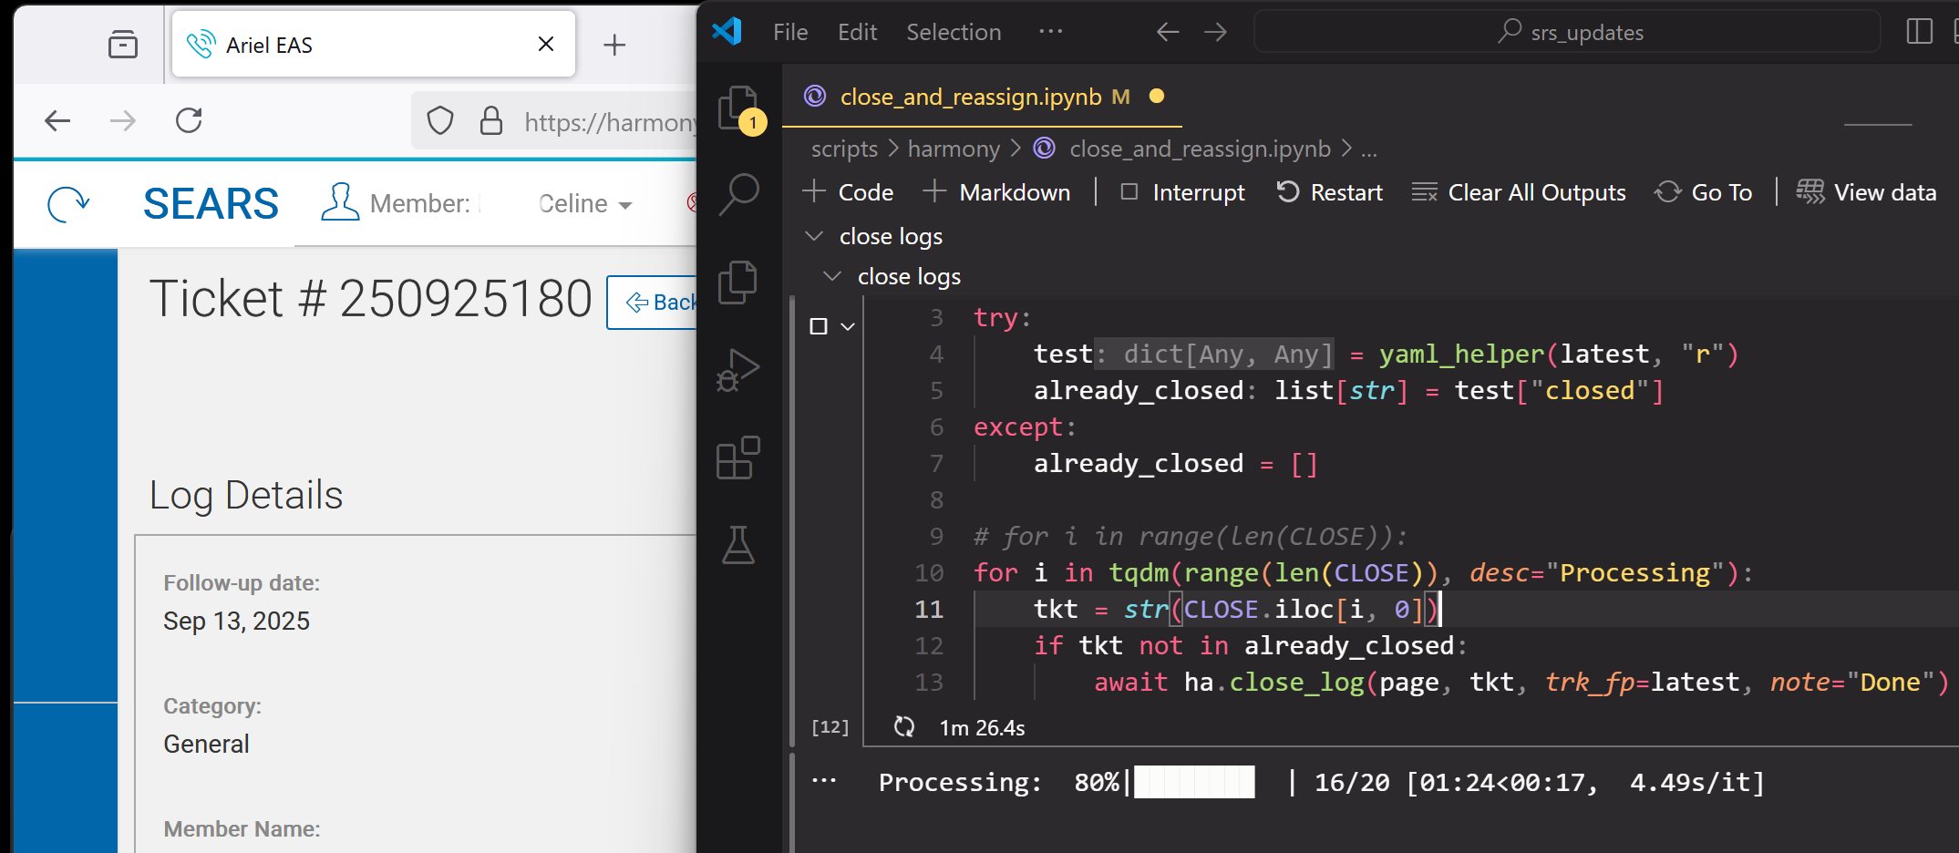The height and width of the screenshot is (853, 1959).
Task: Open the Extensions view
Action: [738, 457]
